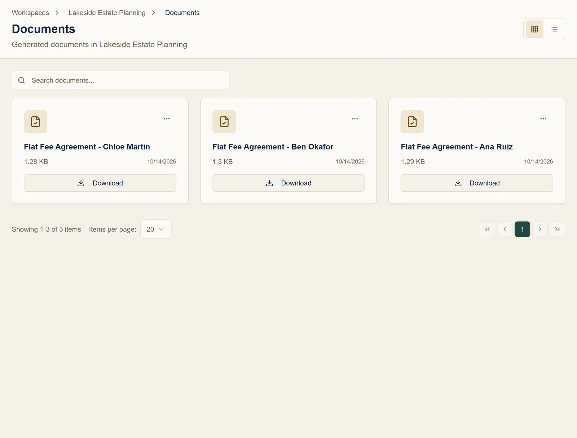Go to last page
The height and width of the screenshot is (438, 577).
[x=558, y=229]
